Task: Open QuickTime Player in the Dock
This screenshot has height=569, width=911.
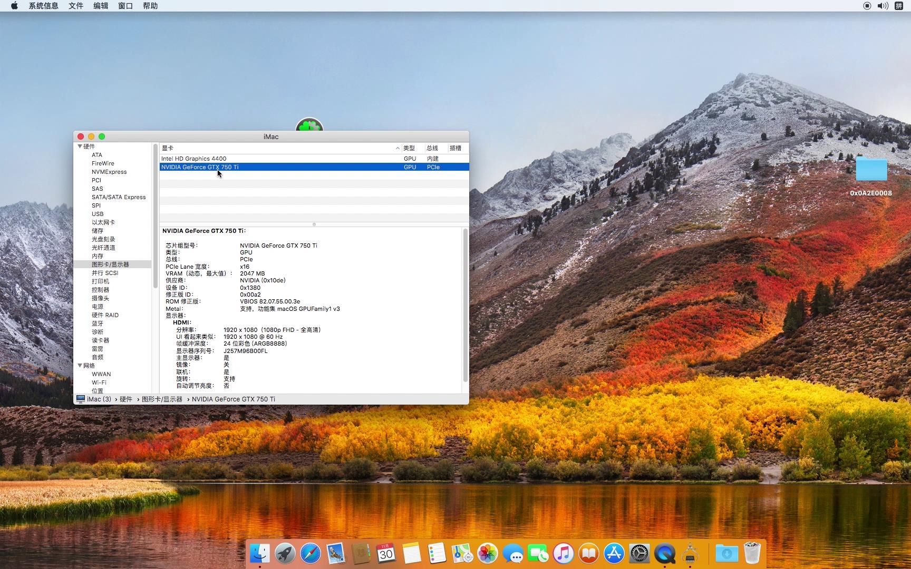Action: coord(664,553)
